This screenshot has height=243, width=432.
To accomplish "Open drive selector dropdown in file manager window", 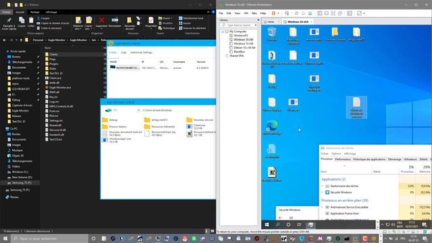I will tap(138, 110).
